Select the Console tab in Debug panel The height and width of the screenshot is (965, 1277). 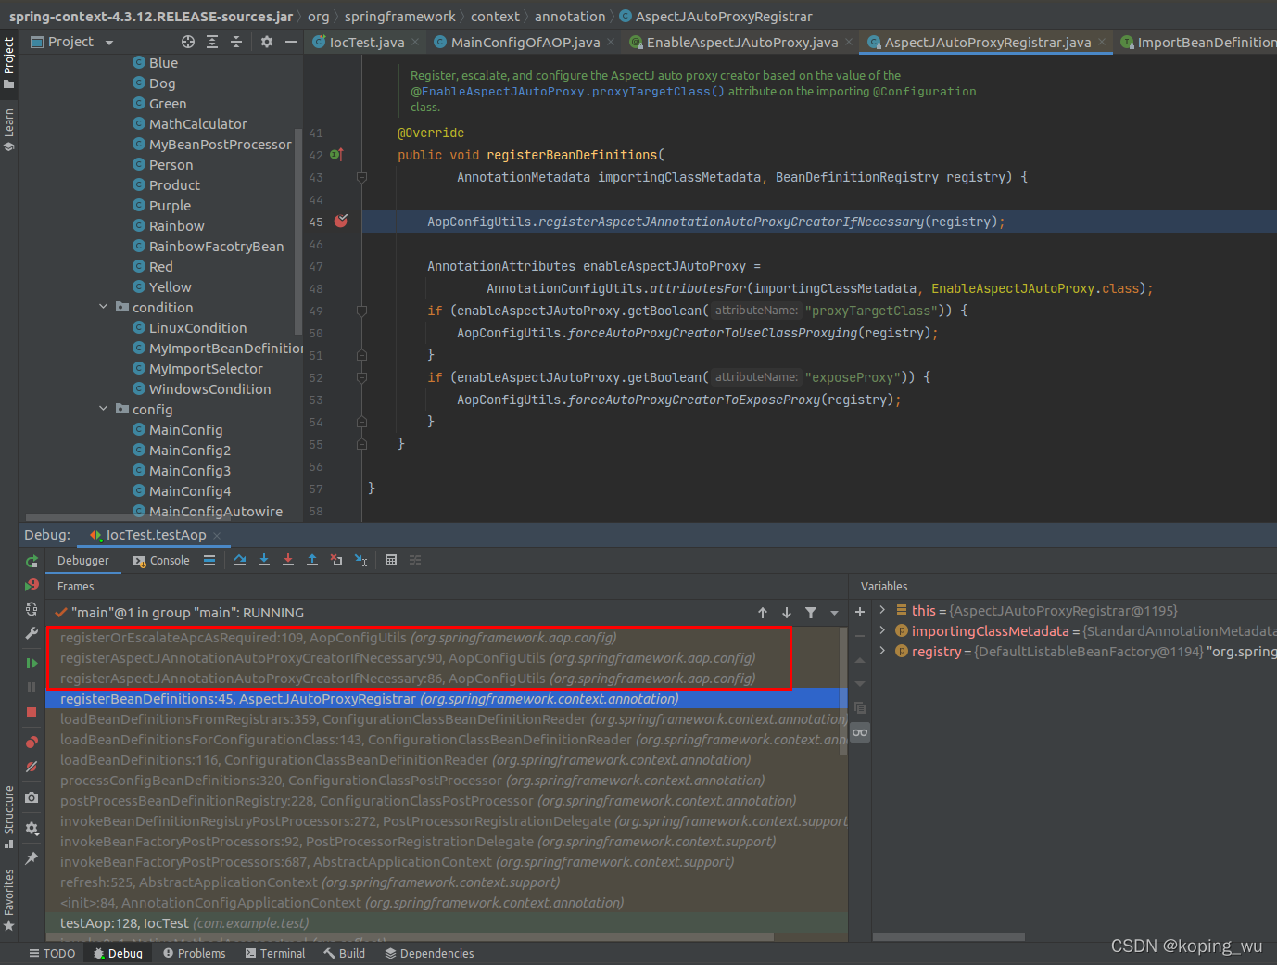tap(161, 561)
